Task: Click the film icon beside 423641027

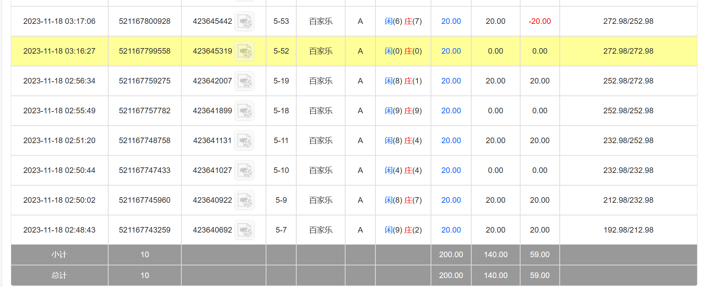Action: (x=244, y=170)
